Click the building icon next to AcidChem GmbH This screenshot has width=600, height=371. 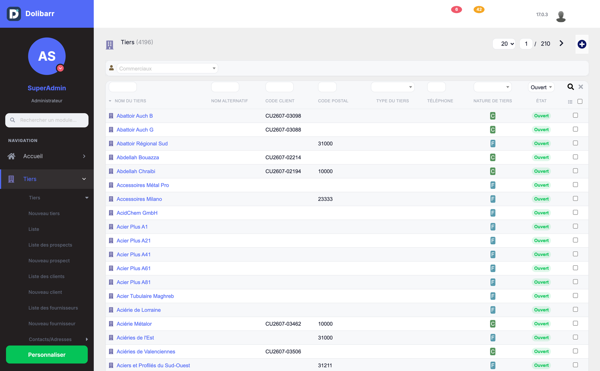[x=111, y=213]
